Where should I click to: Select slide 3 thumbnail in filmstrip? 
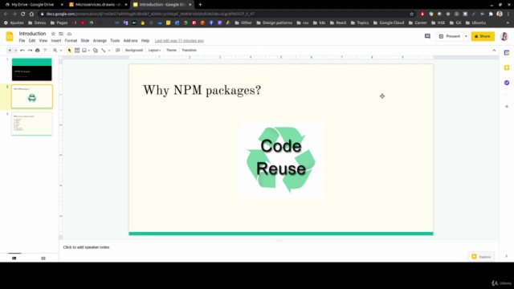[32, 124]
